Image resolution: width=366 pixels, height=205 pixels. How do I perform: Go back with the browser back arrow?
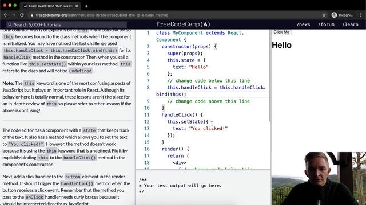pos(6,15)
